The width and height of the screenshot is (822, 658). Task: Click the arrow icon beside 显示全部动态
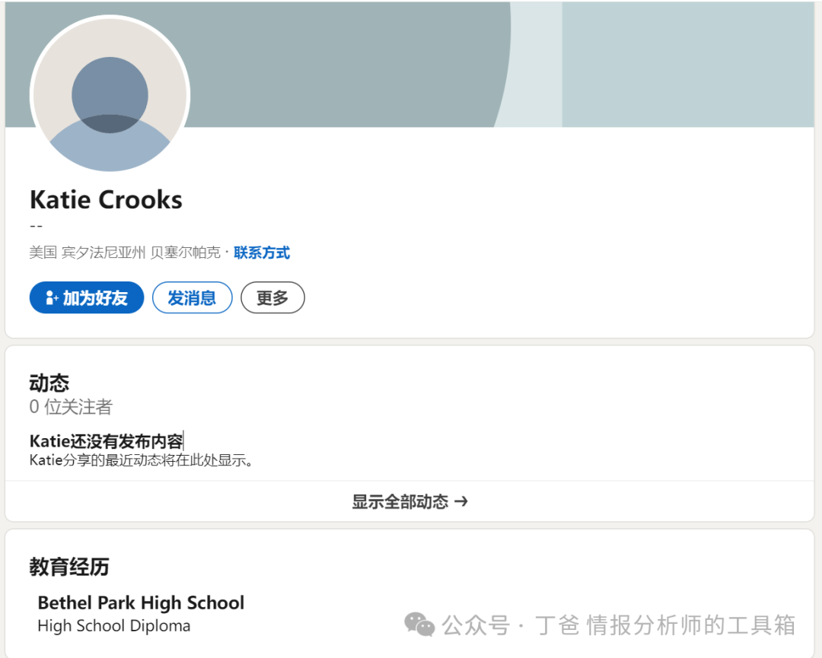(460, 501)
